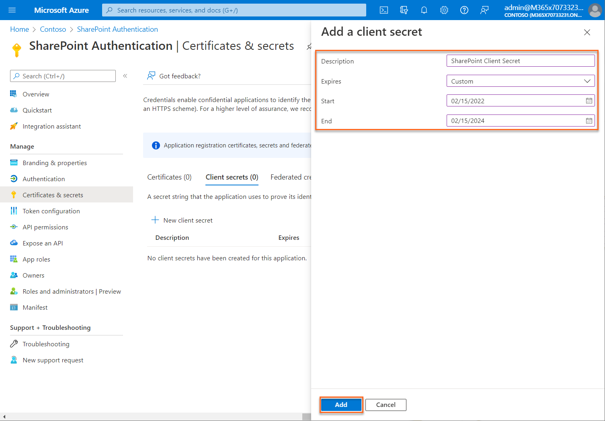Click the admin account avatar
605x421 pixels.
click(x=595, y=10)
